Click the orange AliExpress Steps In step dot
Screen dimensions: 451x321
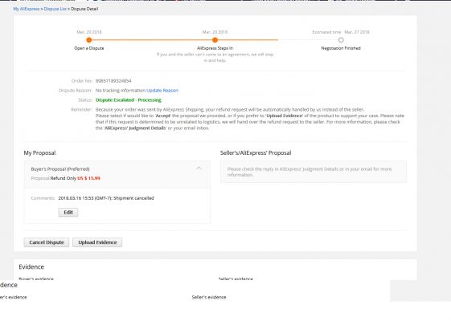coord(215,40)
